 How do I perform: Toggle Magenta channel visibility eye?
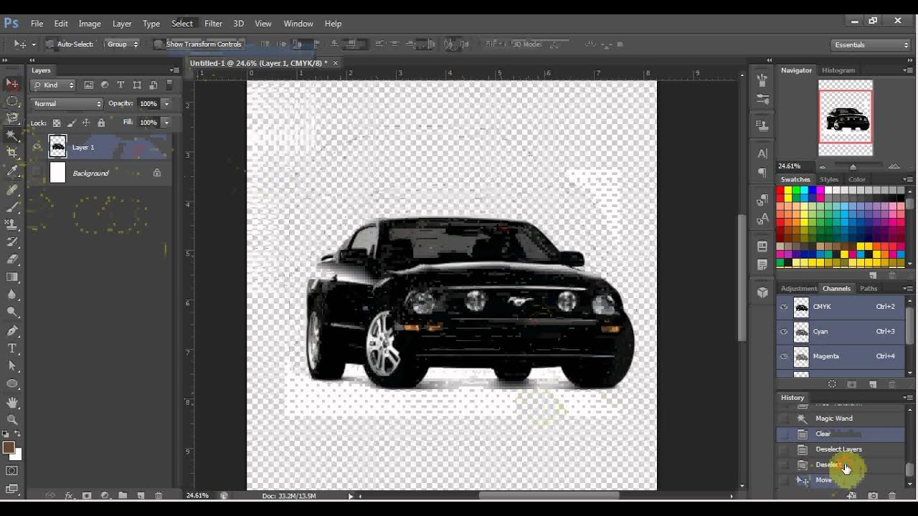[784, 356]
